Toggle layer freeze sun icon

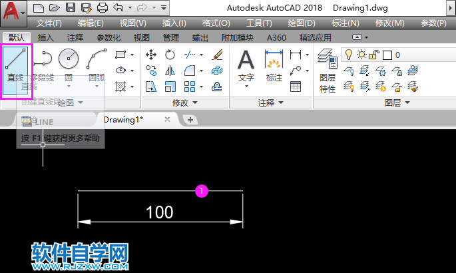361,55
